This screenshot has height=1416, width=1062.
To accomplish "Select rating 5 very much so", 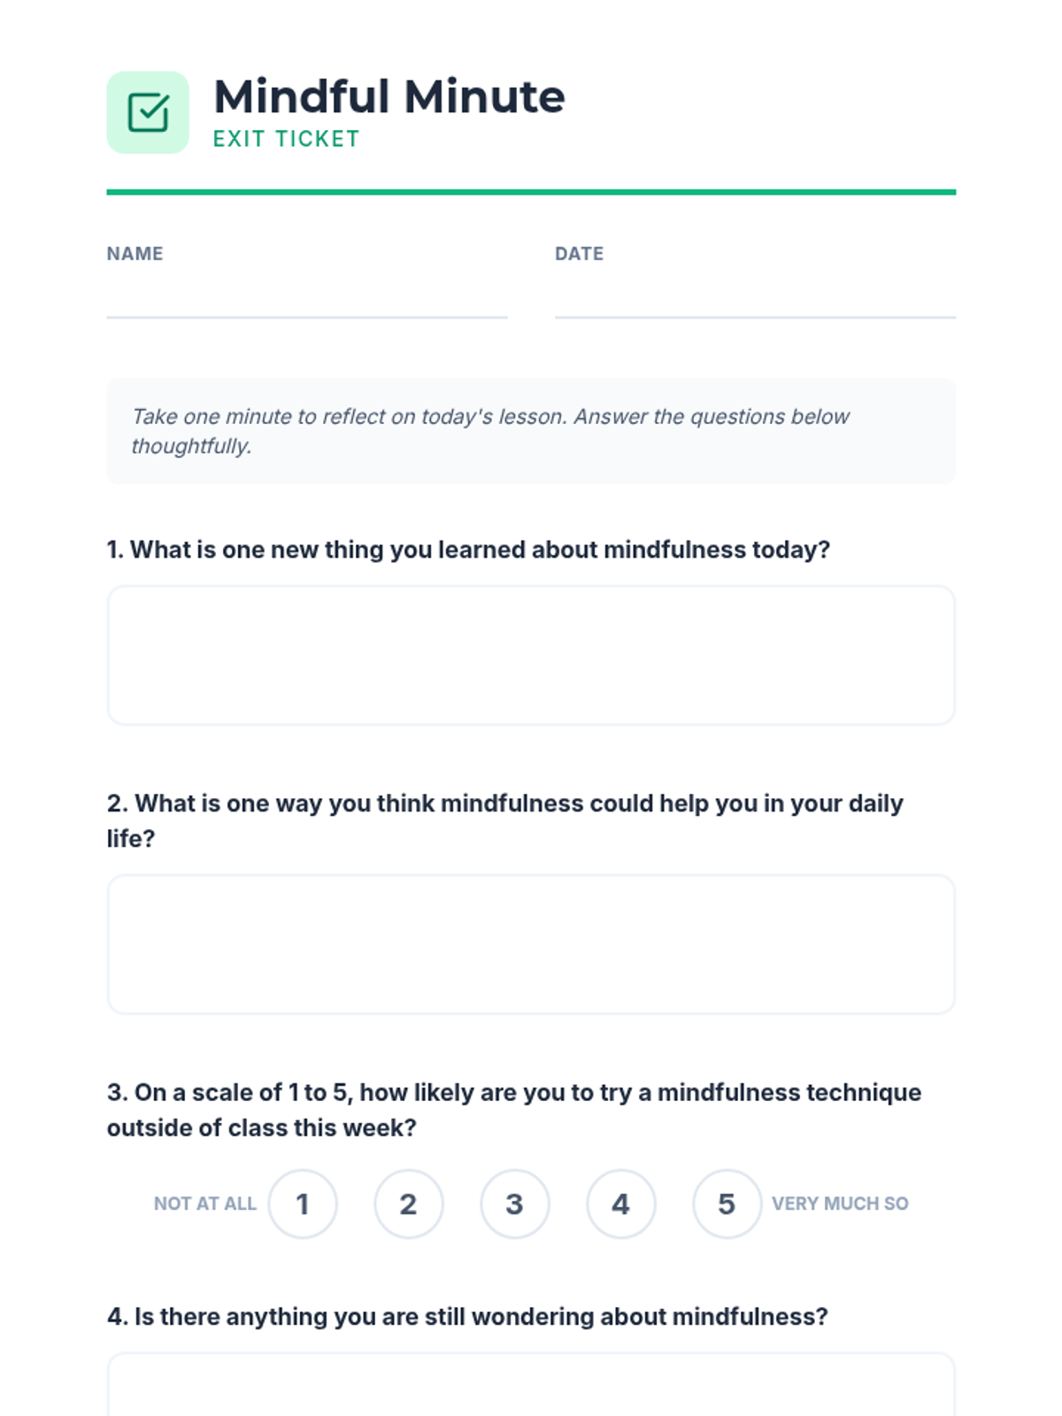I will pyautogui.click(x=727, y=1204).
